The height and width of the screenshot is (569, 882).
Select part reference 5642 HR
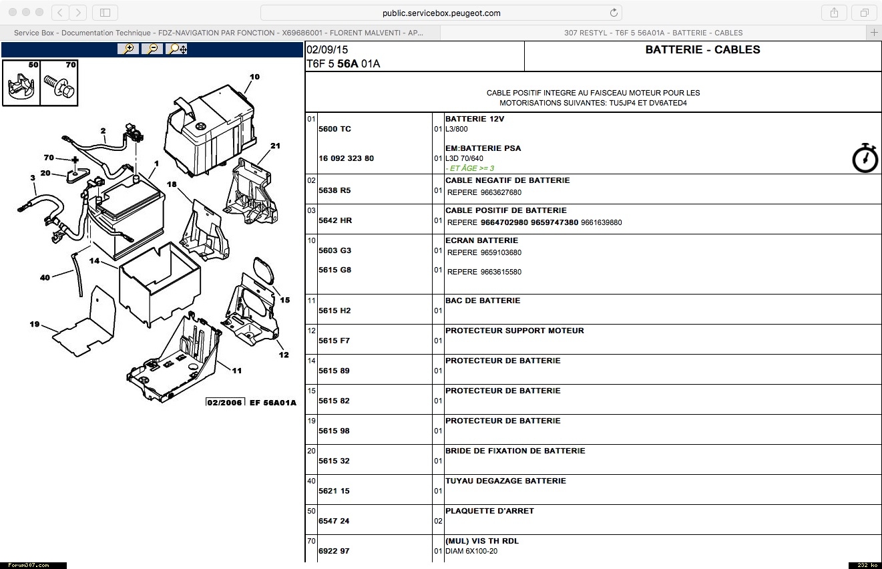coord(336,220)
